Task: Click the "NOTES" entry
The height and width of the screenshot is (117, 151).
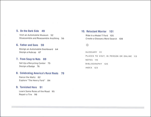Action: pos(89,60)
